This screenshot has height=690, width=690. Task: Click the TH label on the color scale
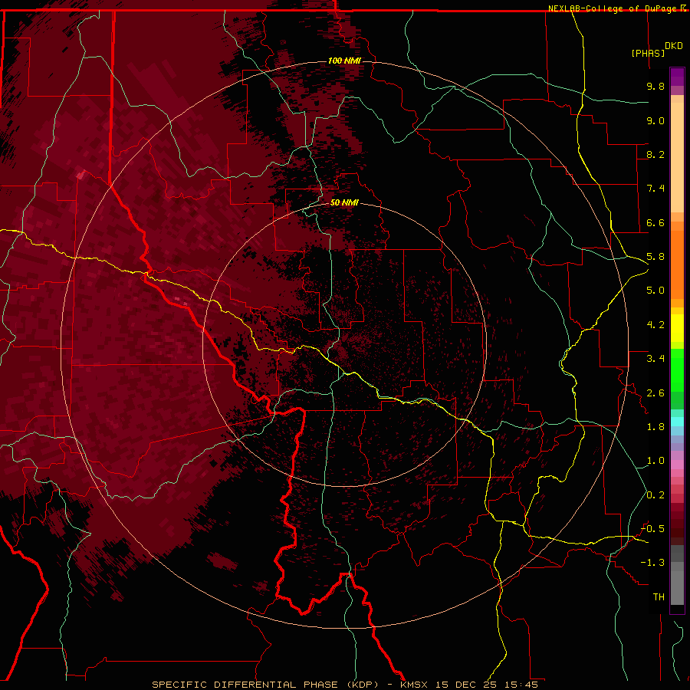[659, 597]
